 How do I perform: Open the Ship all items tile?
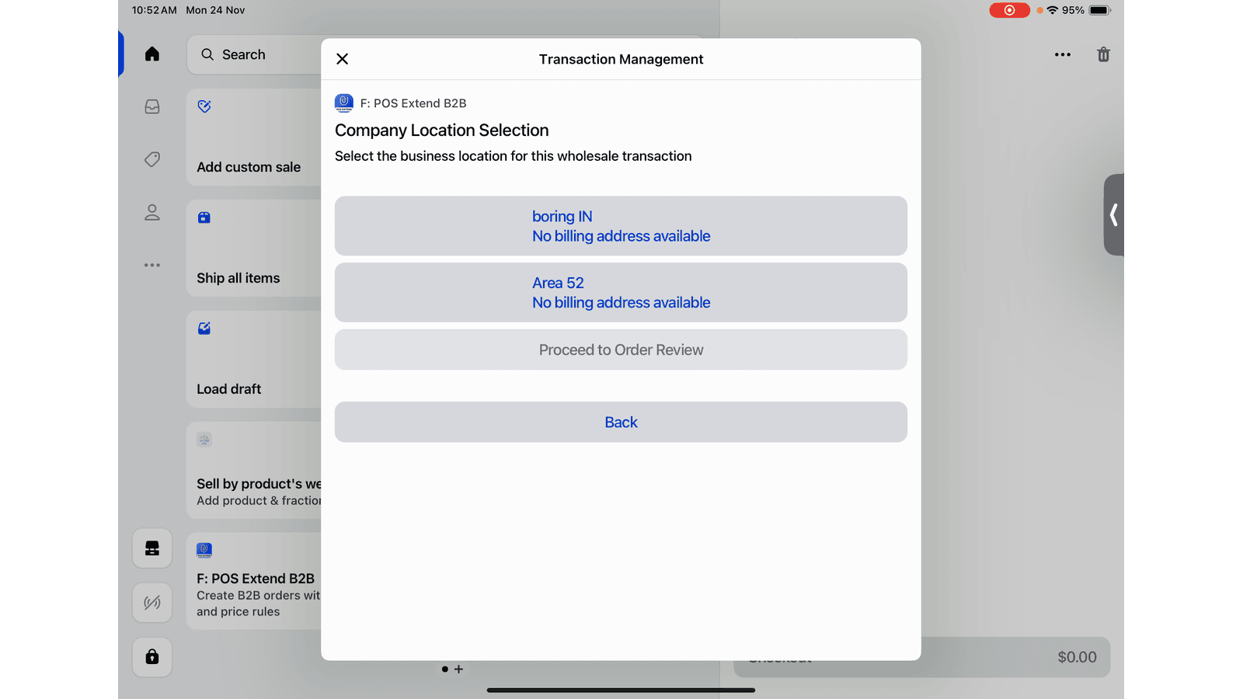254,249
